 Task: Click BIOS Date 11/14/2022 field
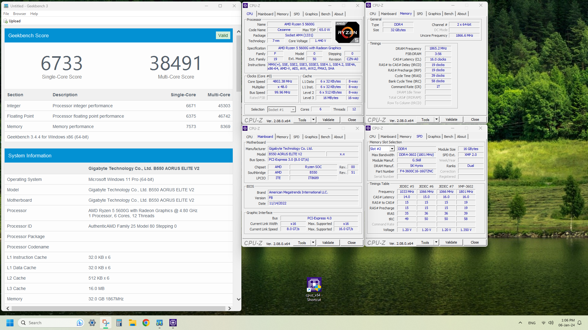pyautogui.click(x=313, y=203)
